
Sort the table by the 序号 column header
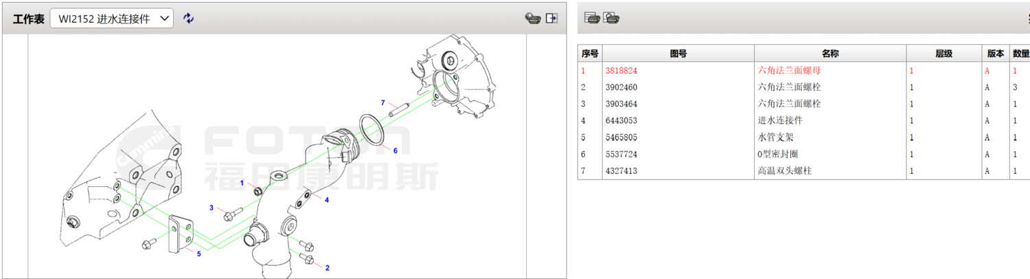point(590,54)
